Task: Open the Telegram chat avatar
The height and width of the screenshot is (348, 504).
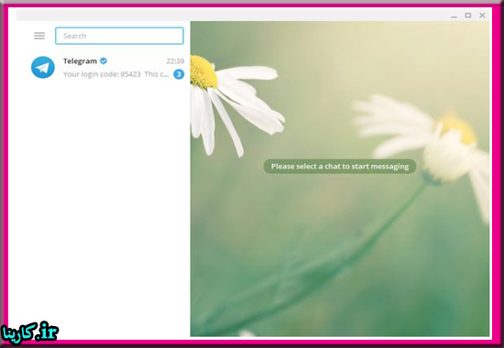Action: pos(43,67)
